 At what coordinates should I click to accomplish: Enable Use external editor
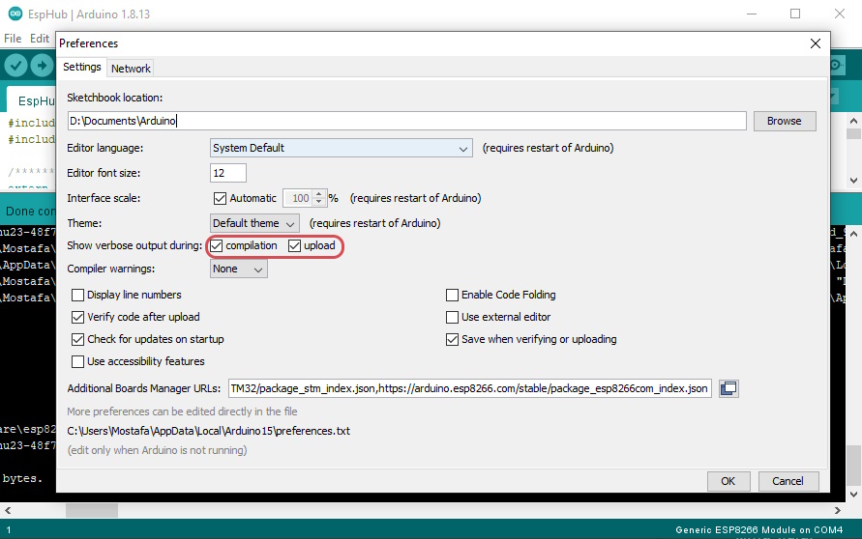point(452,317)
